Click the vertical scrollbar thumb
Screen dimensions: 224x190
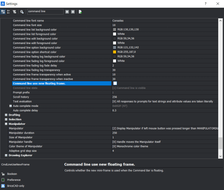point(221,143)
